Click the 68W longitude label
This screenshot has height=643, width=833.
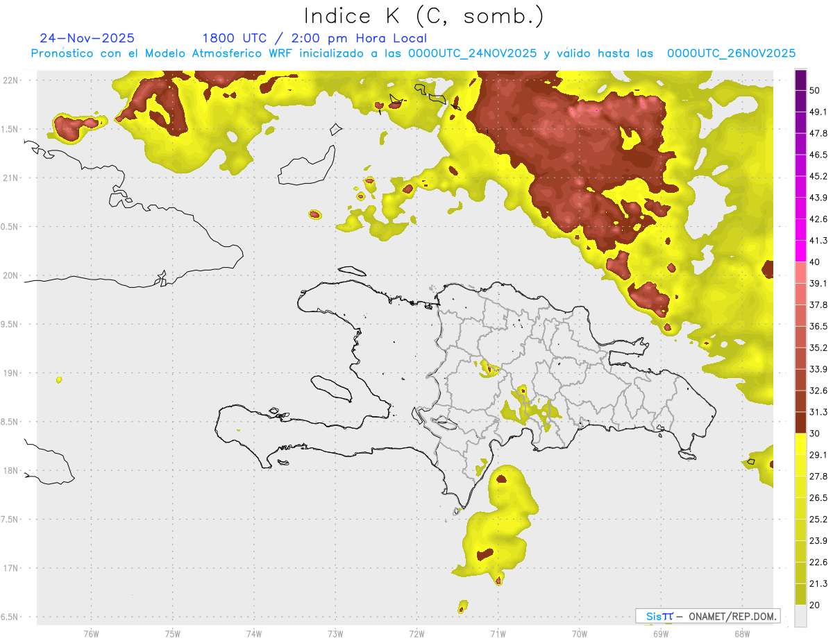(742, 634)
